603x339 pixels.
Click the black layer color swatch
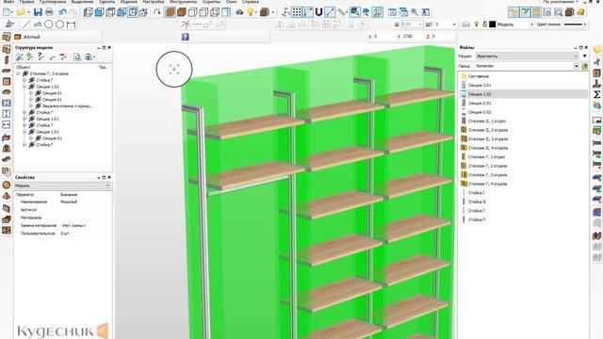click(492, 24)
